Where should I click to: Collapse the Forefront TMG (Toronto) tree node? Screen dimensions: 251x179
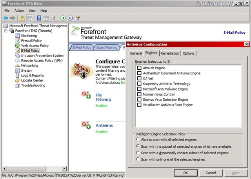6,31
